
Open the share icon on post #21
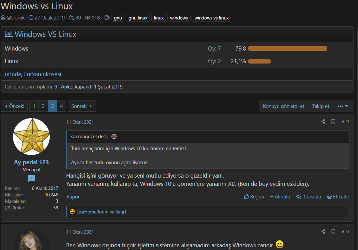[323, 122]
